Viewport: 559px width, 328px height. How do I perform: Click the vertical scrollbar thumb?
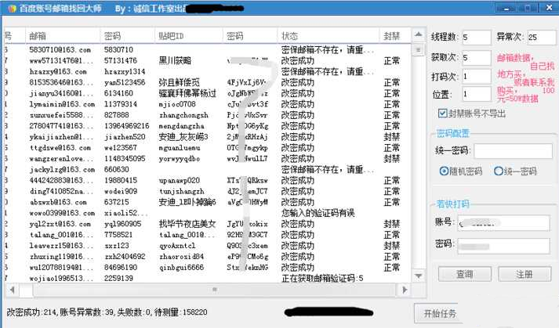pyautogui.click(x=419, y=50)
